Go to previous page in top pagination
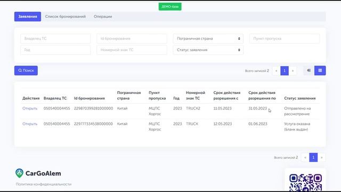The width and height of the screenshot is (341, 192). (x=276, y=71)
